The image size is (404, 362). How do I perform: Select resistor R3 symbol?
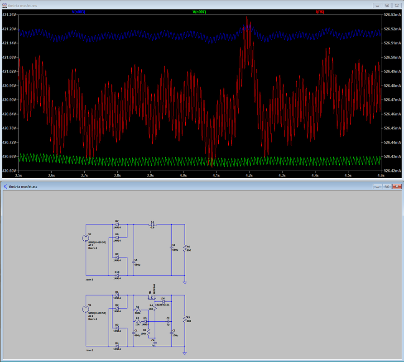tap(149, 333)
